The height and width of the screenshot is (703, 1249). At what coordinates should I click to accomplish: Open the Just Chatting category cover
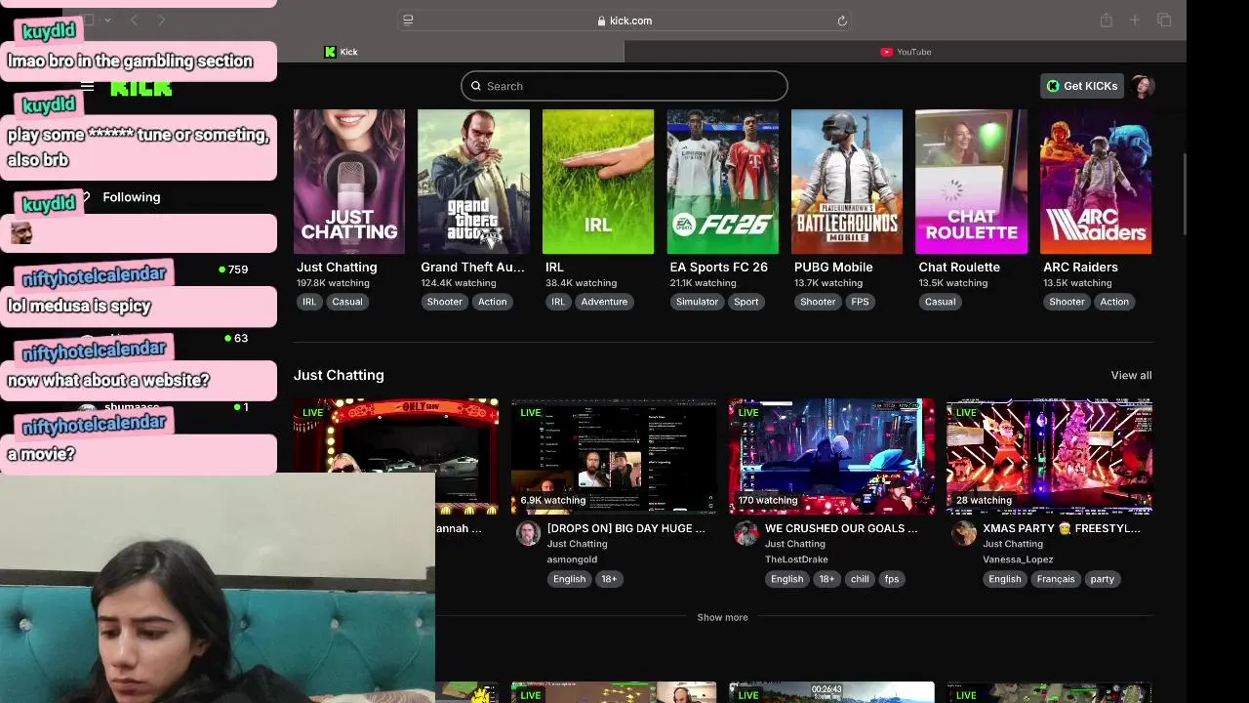coord(349,182)
